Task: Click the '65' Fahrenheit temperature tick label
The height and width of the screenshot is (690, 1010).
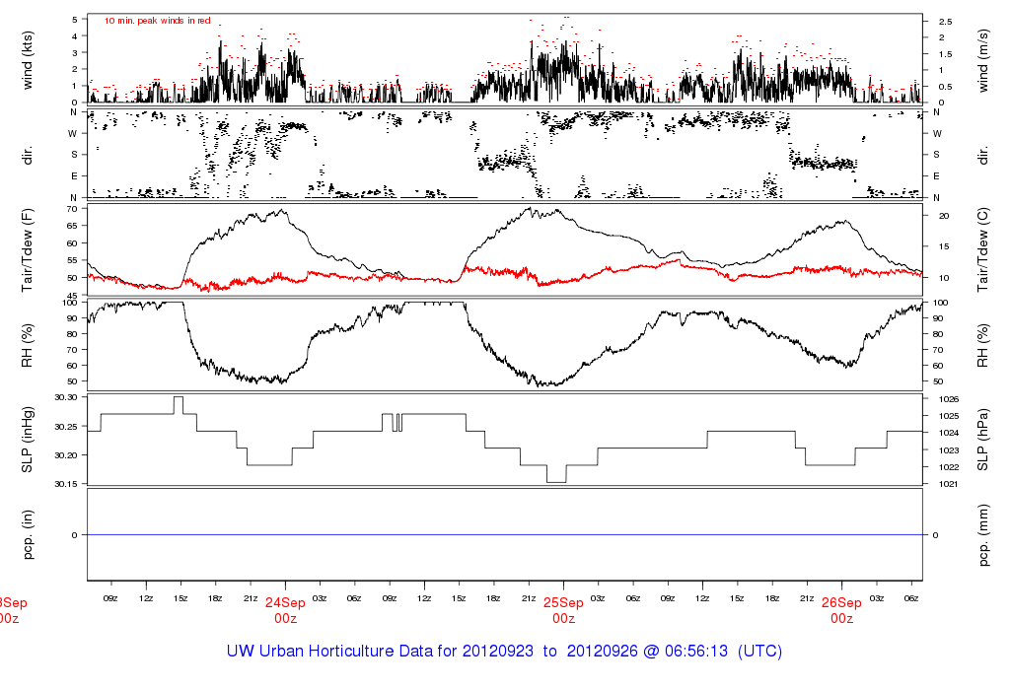Action: tap(71, 226)
